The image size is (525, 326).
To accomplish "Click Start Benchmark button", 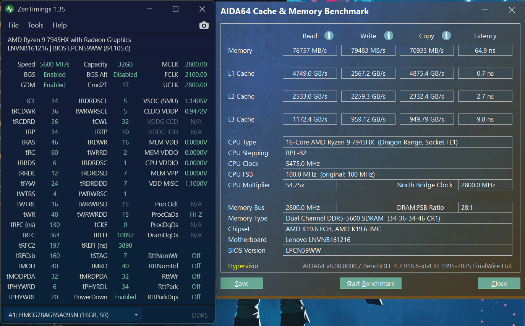I will (x=370, y=284).
